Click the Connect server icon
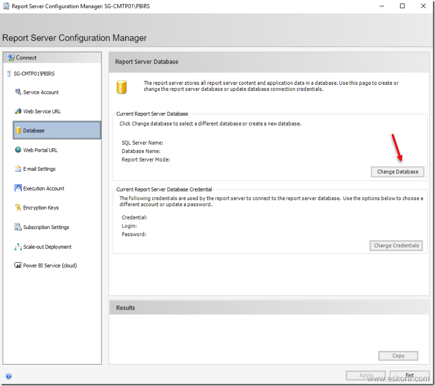 11,57
